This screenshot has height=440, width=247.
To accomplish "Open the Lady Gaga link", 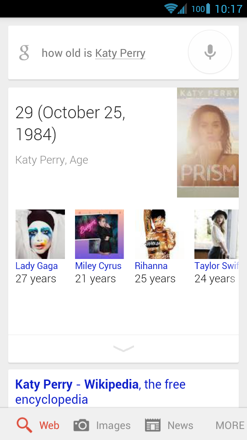I will click(37, 266).
